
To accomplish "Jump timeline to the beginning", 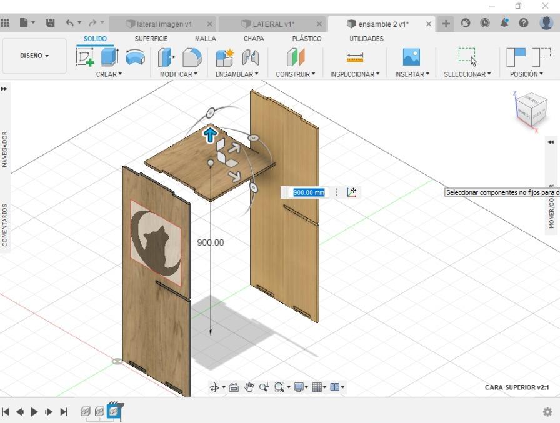I will (x=6, y=412).
